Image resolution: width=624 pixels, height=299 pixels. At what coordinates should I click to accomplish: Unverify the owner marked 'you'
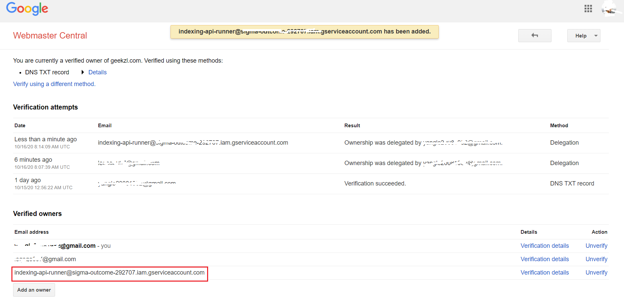(596, 246)
